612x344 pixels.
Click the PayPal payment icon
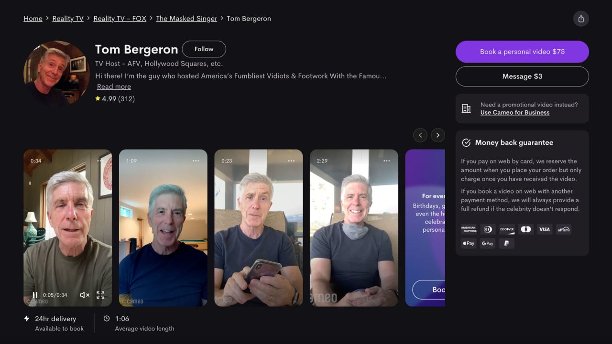[507, 243]
